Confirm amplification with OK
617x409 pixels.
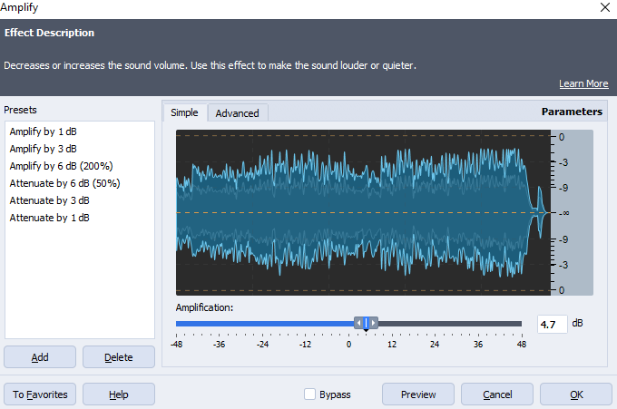[576, 394]
